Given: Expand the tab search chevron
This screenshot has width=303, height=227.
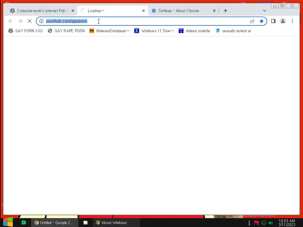Looking at the screenshot, I should click(x=264, y=11).
